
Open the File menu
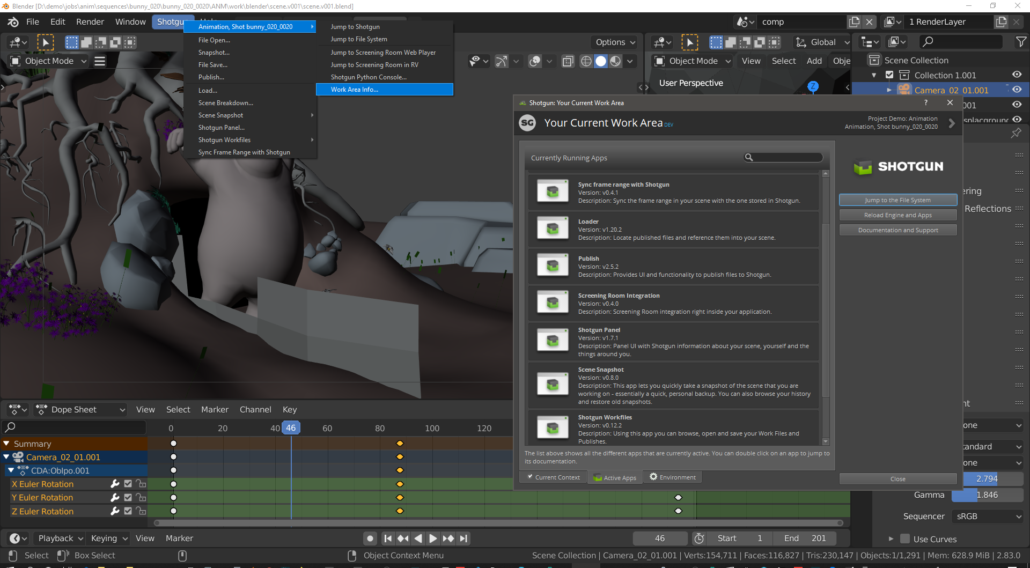click(x=33, y=22)
